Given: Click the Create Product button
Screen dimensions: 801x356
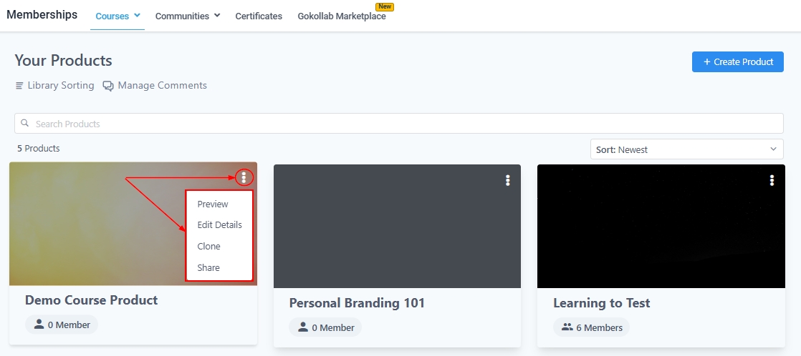Looking at the screenshot, I should (x=737, y=61).
